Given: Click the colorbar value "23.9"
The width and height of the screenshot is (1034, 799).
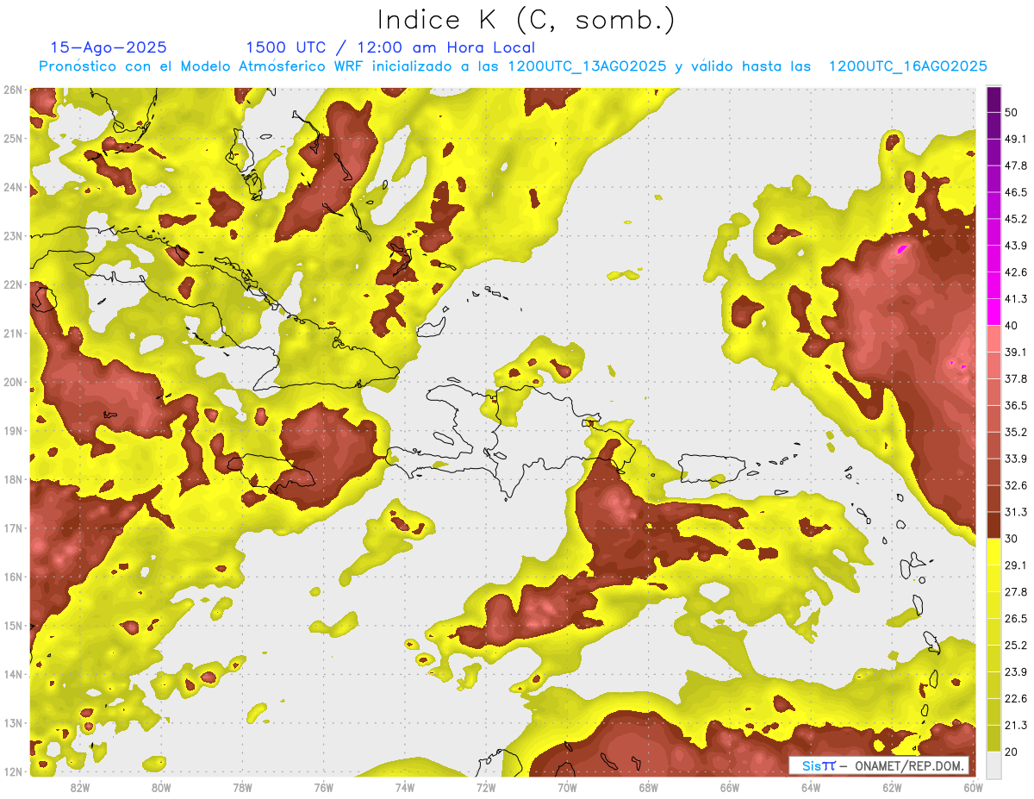Looking at the screenshot, I should click(1015, 671).
